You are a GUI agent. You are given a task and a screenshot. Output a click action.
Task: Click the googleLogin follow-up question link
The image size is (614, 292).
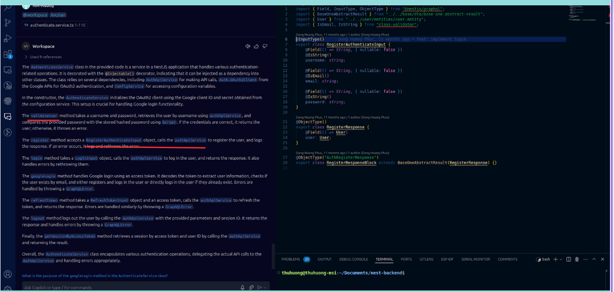click(95, 275)
